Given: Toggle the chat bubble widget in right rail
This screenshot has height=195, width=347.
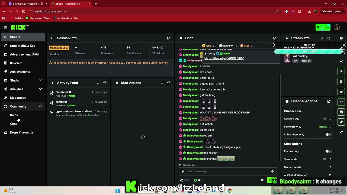Looking at the screenshot, I should coord(341,92).
